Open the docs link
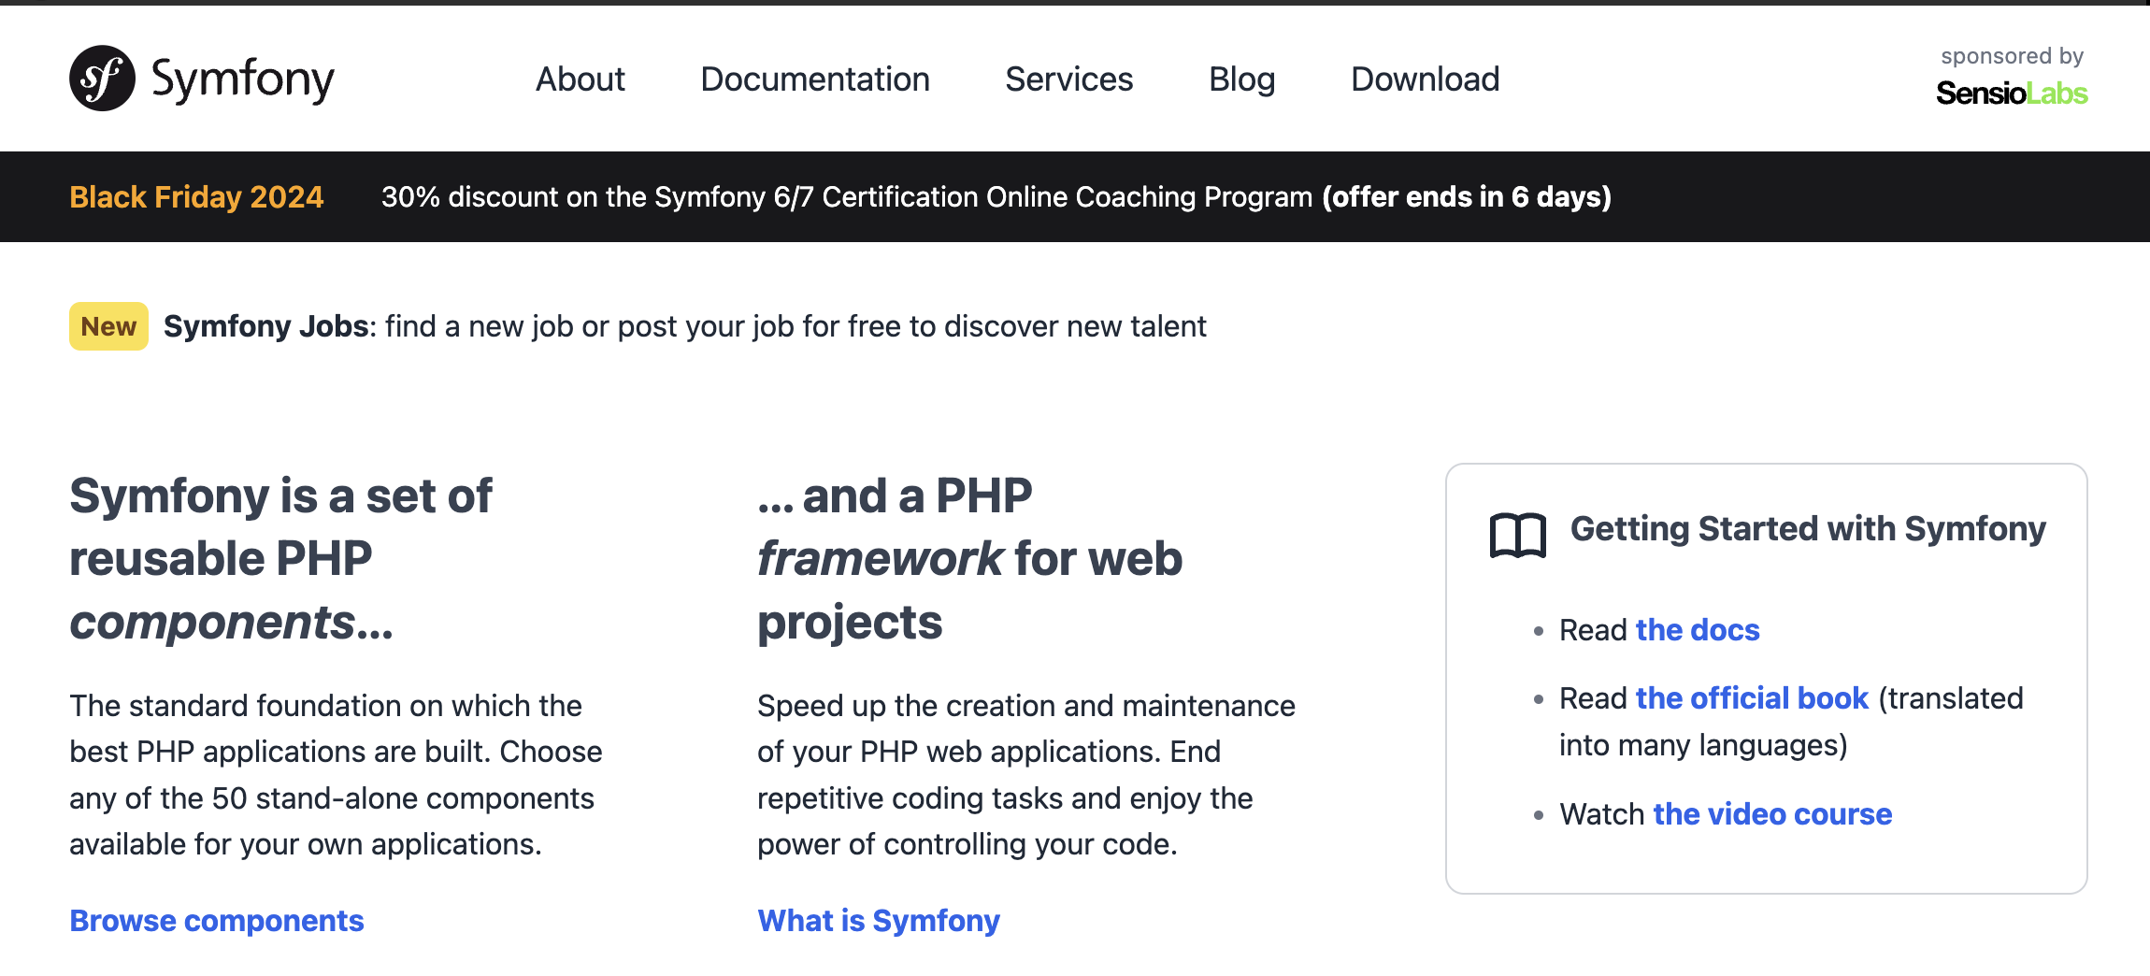 [1698, 630]
